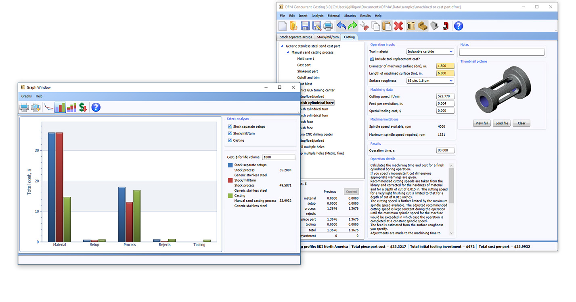Screen dimensions: 576x302
Task: Click the Clear button under the thumbnail picture
Action: [521, 123]
